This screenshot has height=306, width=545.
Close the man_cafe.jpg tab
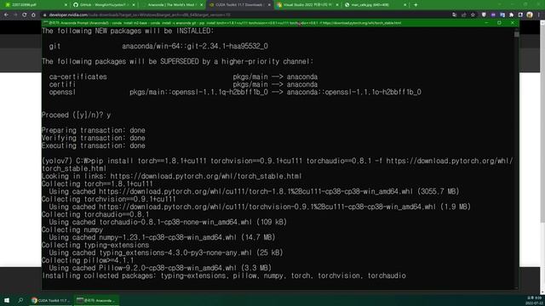[x=405, y=5]
